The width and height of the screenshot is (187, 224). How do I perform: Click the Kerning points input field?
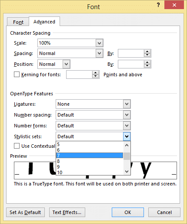pos(79,75)
